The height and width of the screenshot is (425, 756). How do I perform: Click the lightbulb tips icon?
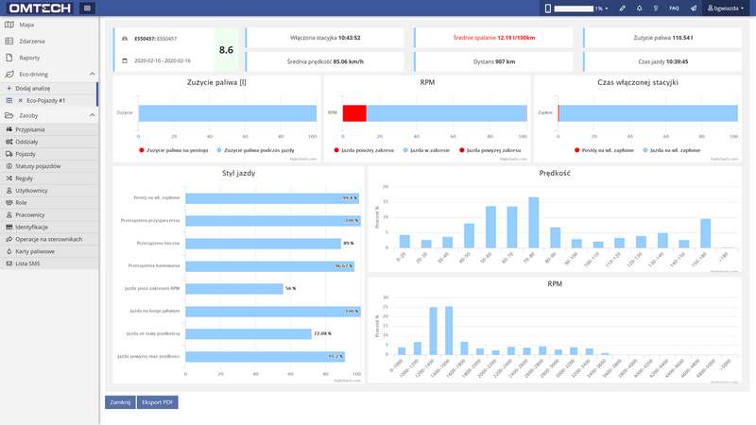point(657,8)
